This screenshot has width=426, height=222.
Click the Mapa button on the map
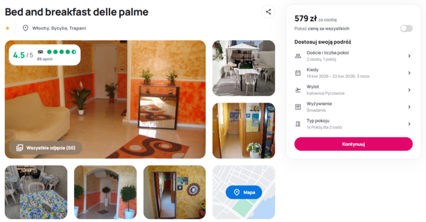244,192
